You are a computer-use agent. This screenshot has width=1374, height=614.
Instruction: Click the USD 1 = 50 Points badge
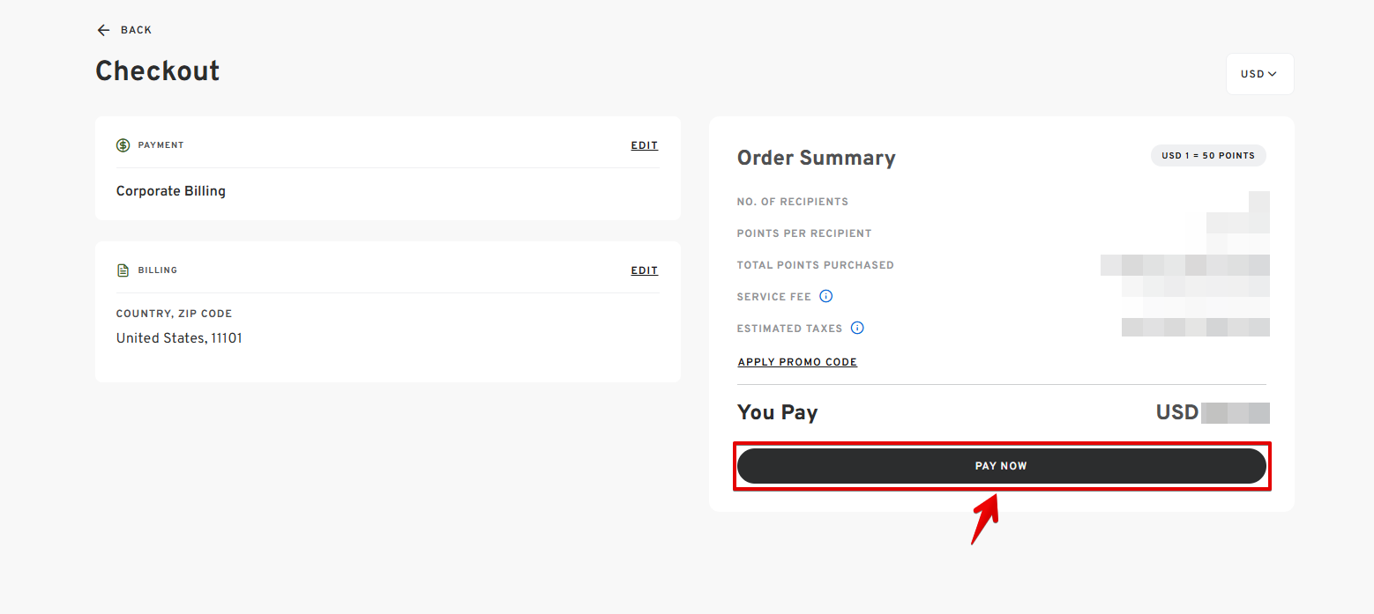click(x=1207, y=156)
